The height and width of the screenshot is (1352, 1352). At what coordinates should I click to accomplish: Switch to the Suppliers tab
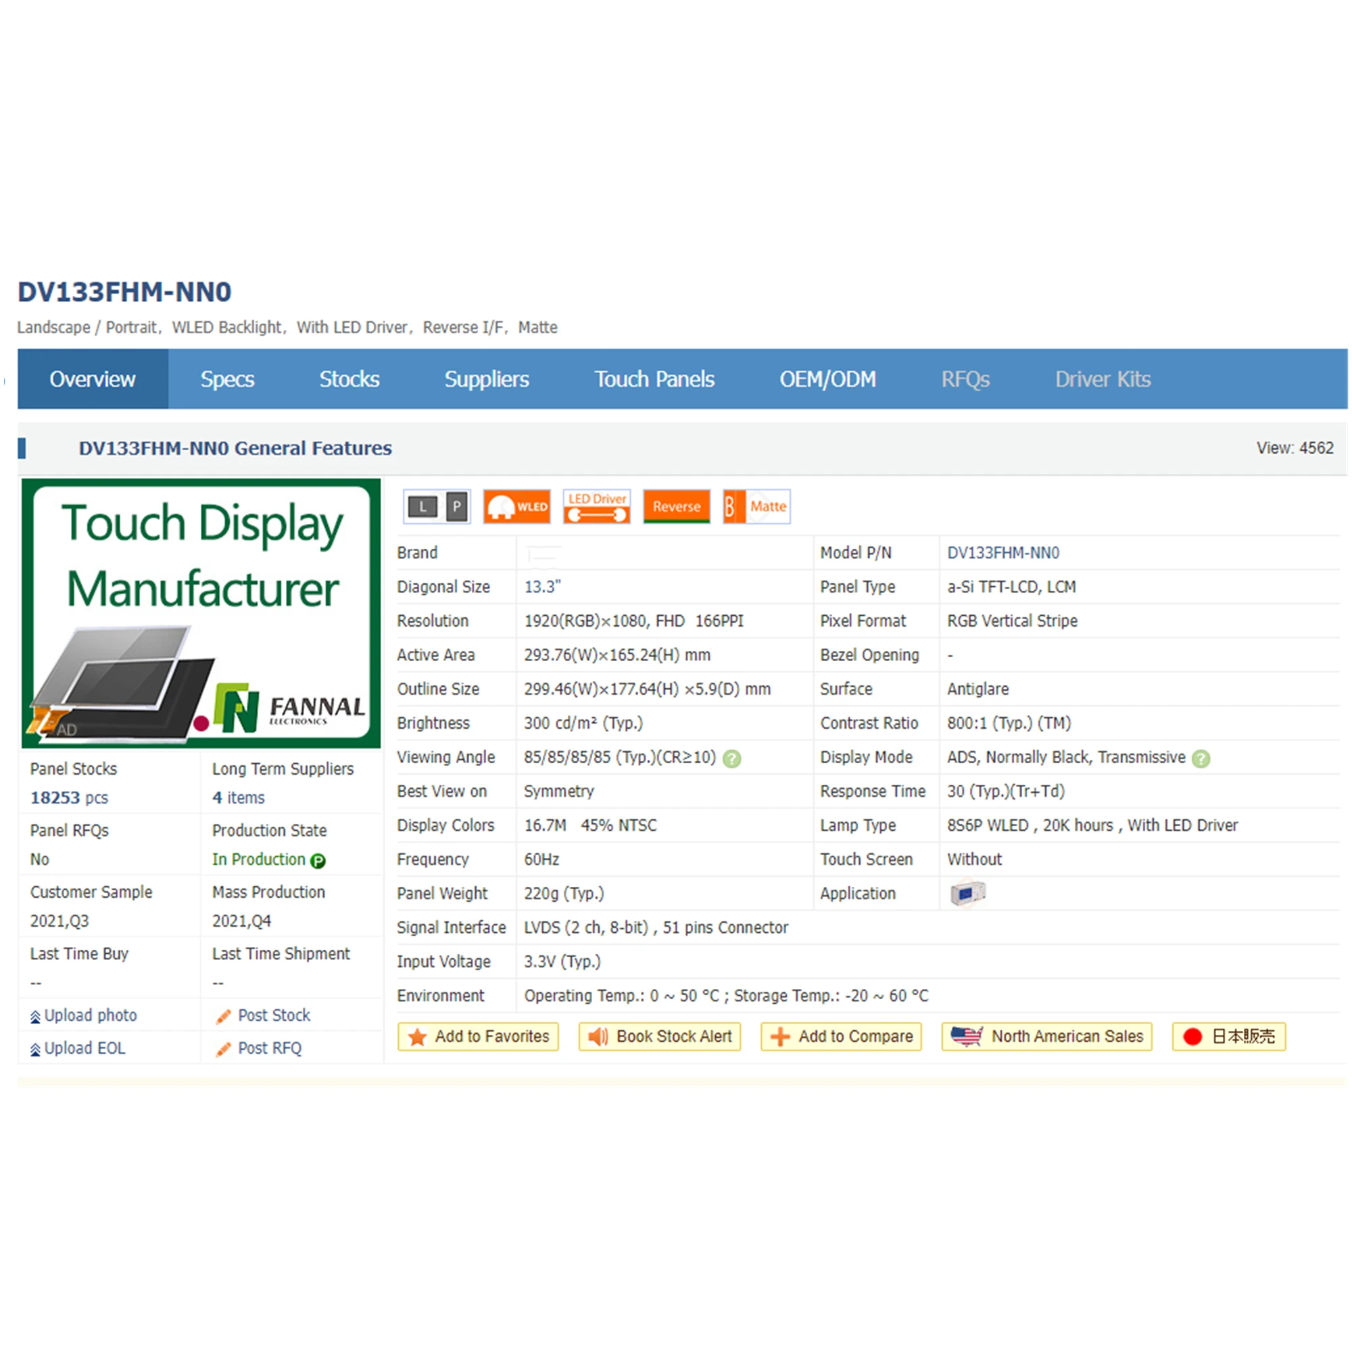[x=486, y=379]
